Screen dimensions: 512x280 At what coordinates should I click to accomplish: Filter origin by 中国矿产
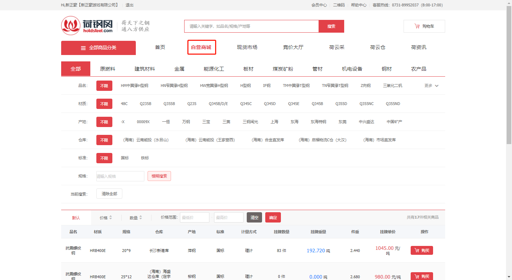pyautogui.click(x=395, y=122)
